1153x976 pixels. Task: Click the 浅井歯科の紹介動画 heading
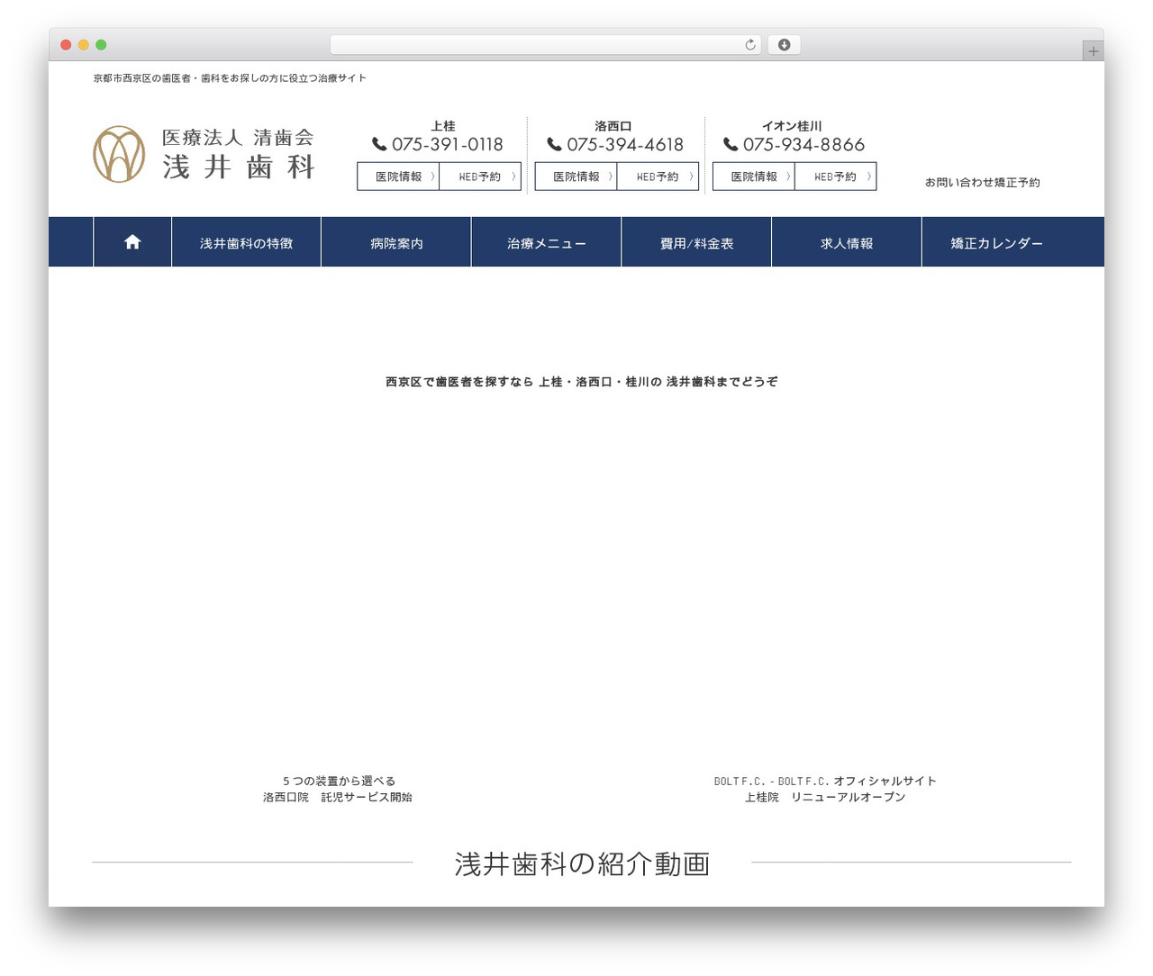point(582,863)
